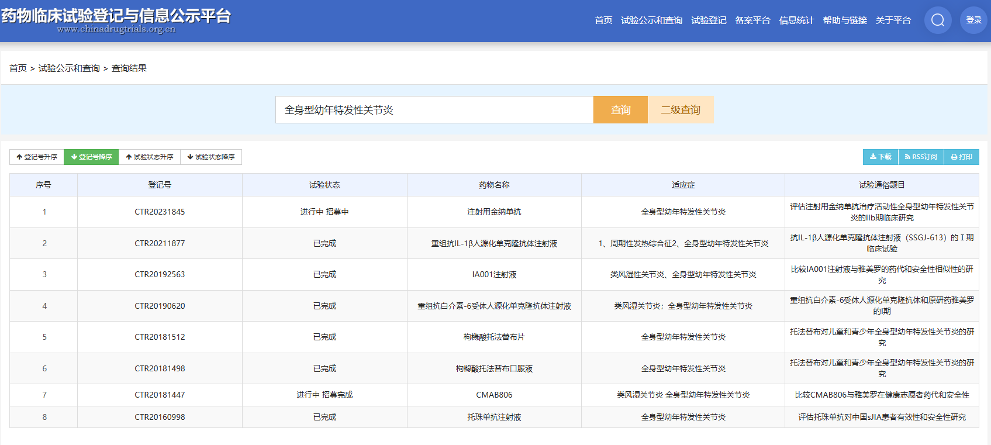Click status 进行中 招募中 in row 1
Viewport: 991px width, 445px height.
(324, 212)
